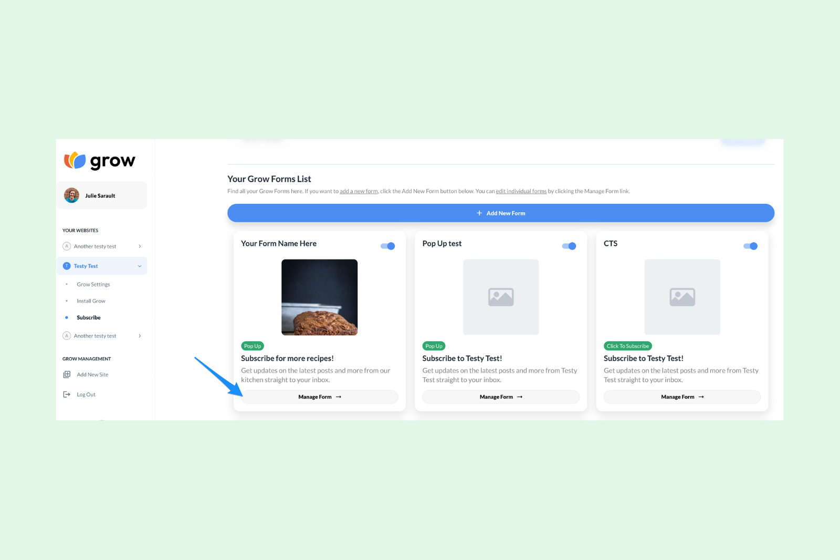The width and height of the screenshot is (840, 560).
Task: Click Add New Site label
Action: tap(92, 375)
